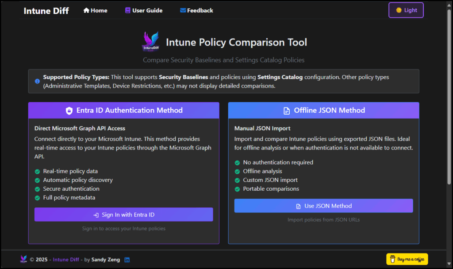This screenshot has height=269, width=453.
Task: Open Sandy Zeng's LinkedIn icon
Action: [127, 260]
